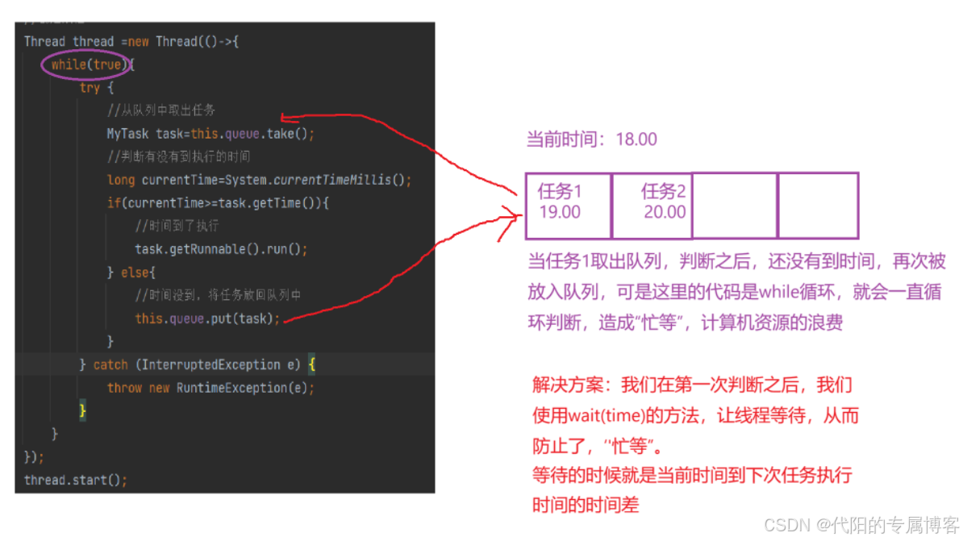
Task: Click the first empty queue slot
Action: click(x=735, y=205)
